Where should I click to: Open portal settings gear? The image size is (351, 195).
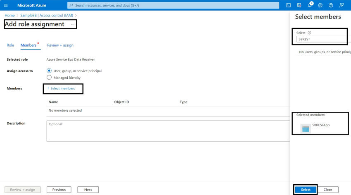320,5
